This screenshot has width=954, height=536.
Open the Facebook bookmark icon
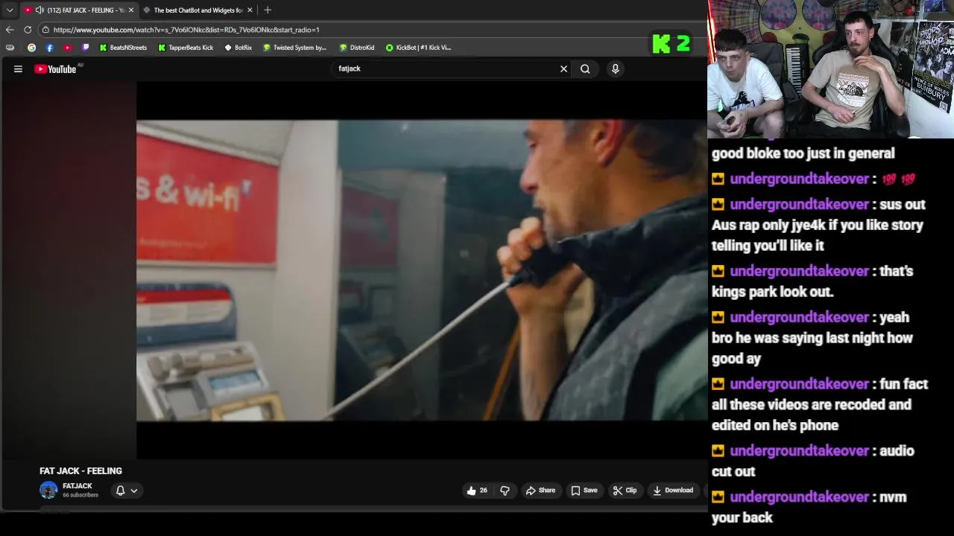point(49,48)
